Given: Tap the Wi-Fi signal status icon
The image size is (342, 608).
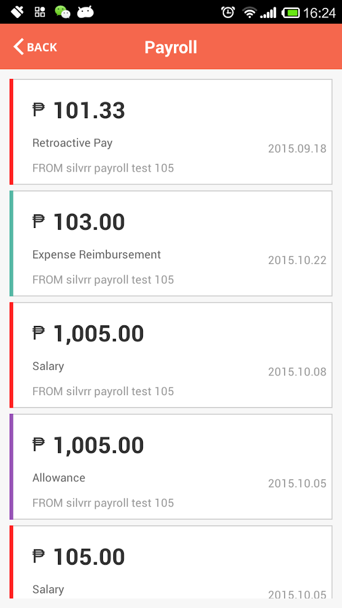Looking at the screenshot, I should 249,12.
